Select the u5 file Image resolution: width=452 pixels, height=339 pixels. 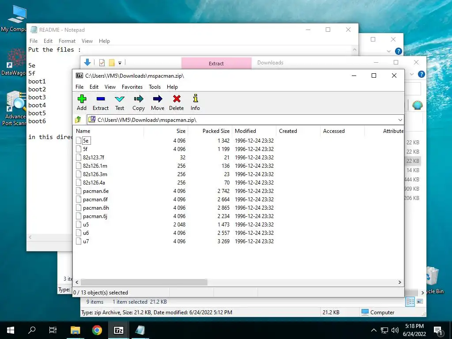tap(86, 224)
